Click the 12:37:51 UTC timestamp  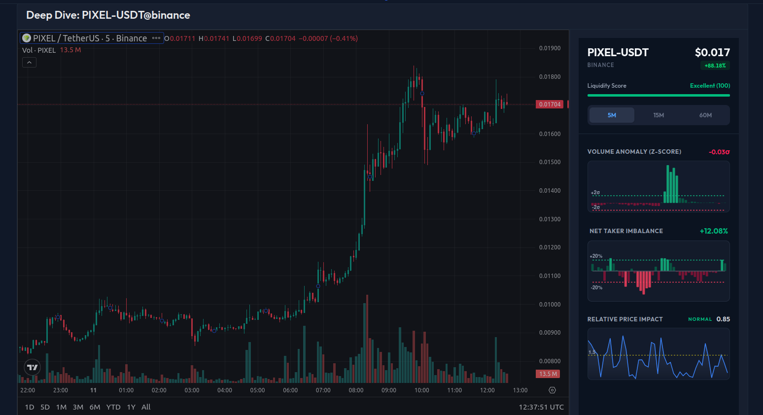click(541, 407)
